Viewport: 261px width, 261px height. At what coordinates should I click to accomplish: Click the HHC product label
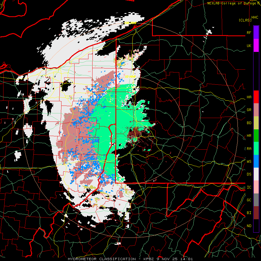coord(255,17)
